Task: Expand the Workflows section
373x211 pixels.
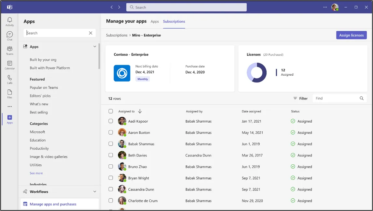Action: point(95,191)
